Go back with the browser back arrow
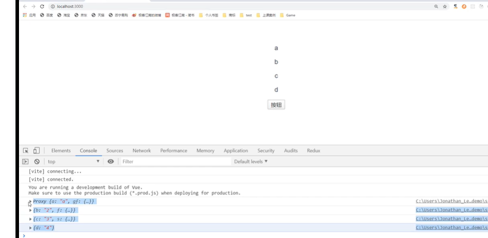The width and height of the screenshot is (488, 238). click(25, 6)
